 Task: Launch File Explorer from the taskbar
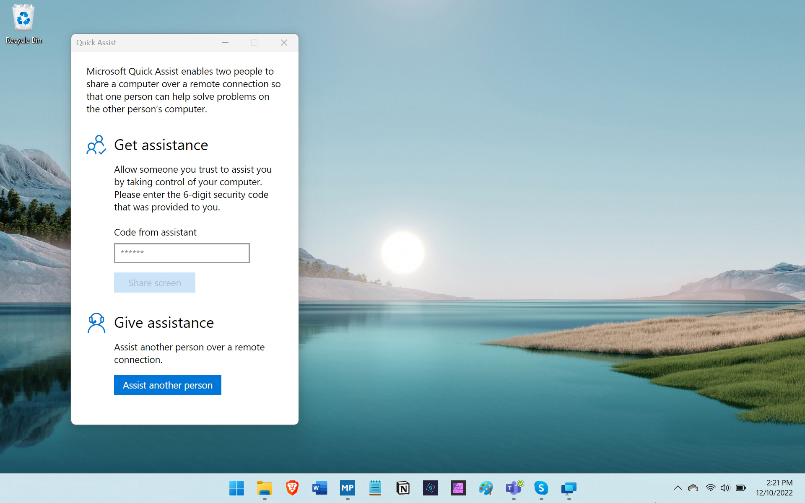[264, 488]
